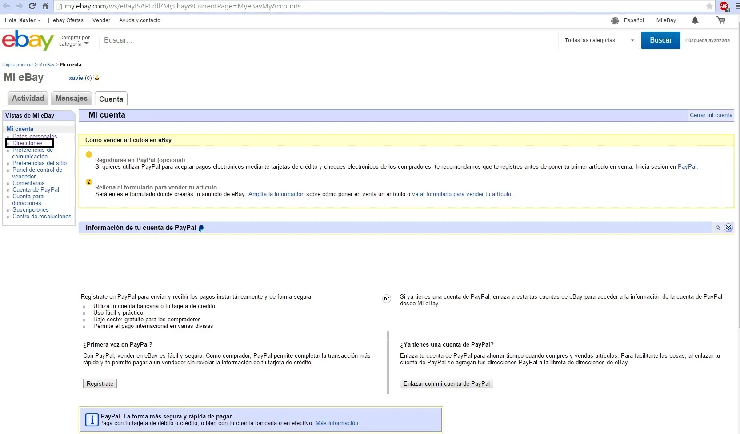This screenshot has width=740, height=434.
Task: Go to browser home icon
Action: 45,6
